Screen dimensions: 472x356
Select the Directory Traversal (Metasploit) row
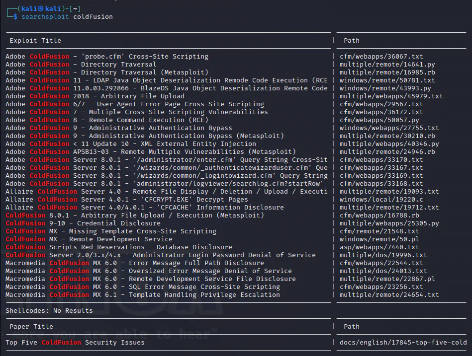point(107,72)
